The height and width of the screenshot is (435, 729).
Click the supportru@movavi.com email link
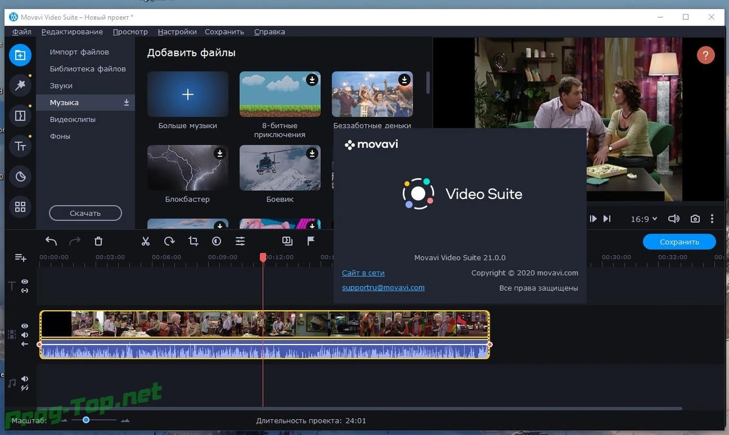(383, 288)
